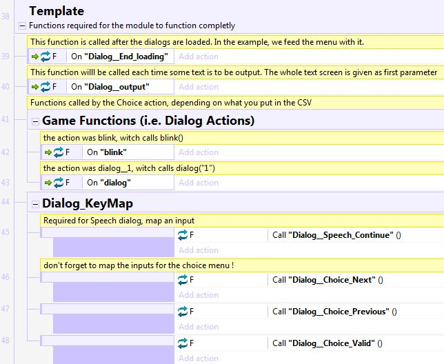Add action below the Dialog__Choice_Next call
Image resolution: width=444 pixels, height=364 pixels.
point(199,295)
